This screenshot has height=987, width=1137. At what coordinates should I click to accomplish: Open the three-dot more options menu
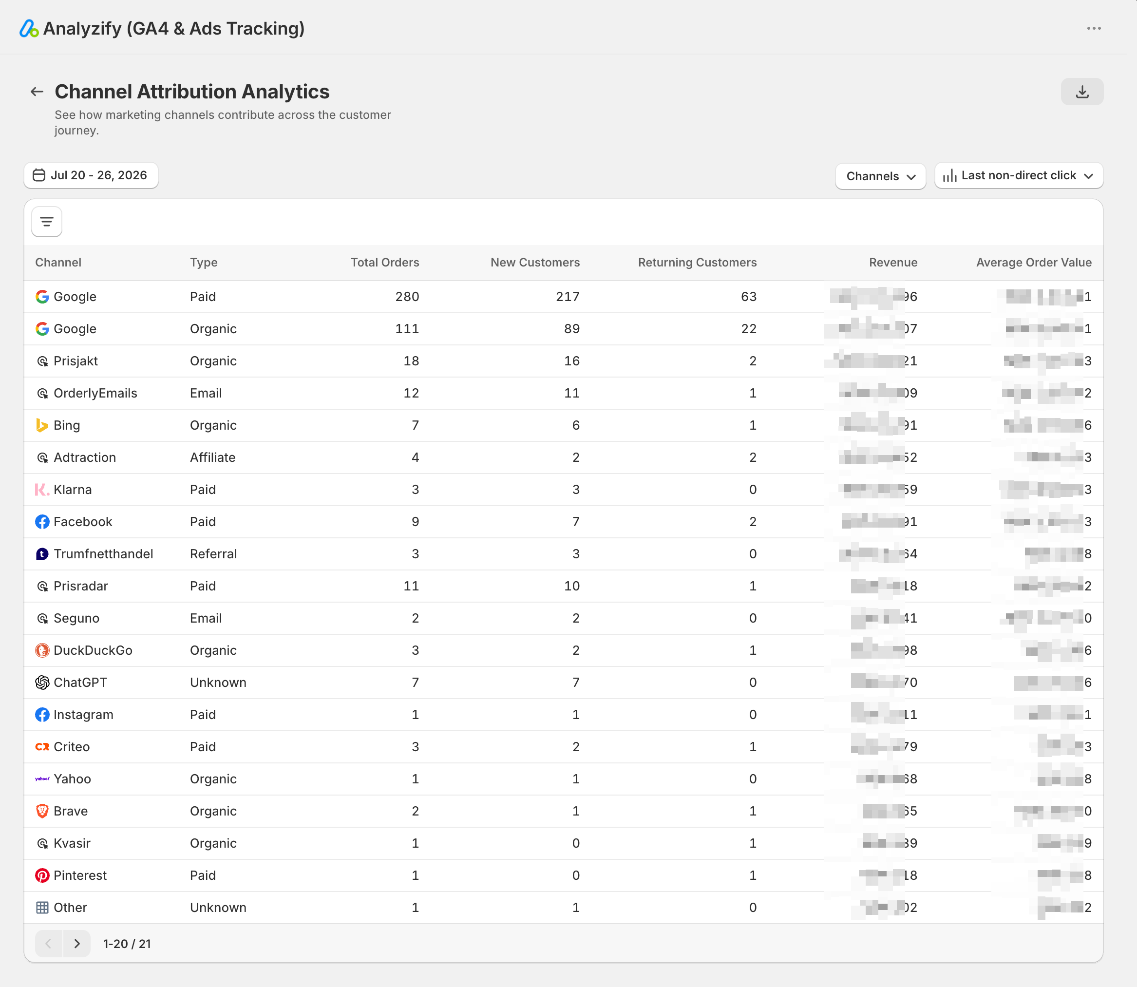[1094, 28]
